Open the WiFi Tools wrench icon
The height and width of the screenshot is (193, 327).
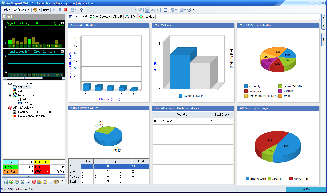(x=56, y=182)
